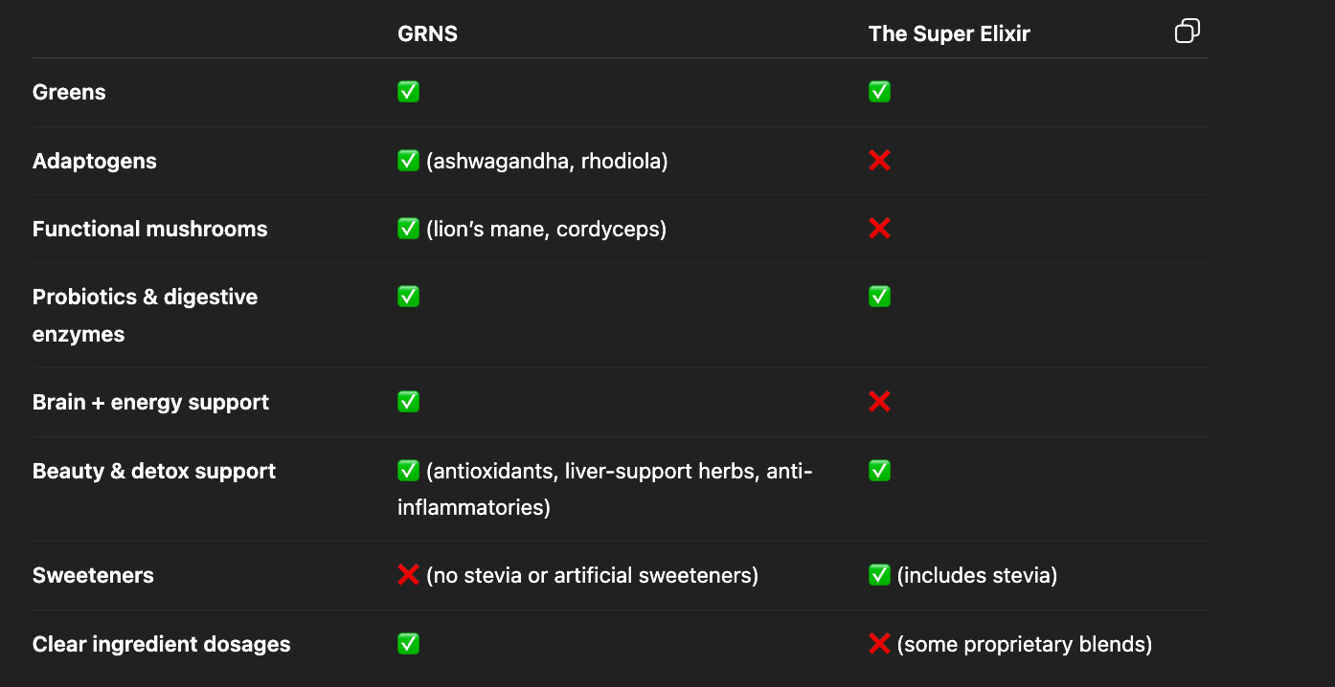Click the red X for Brain + energy support

coord(879,402)
